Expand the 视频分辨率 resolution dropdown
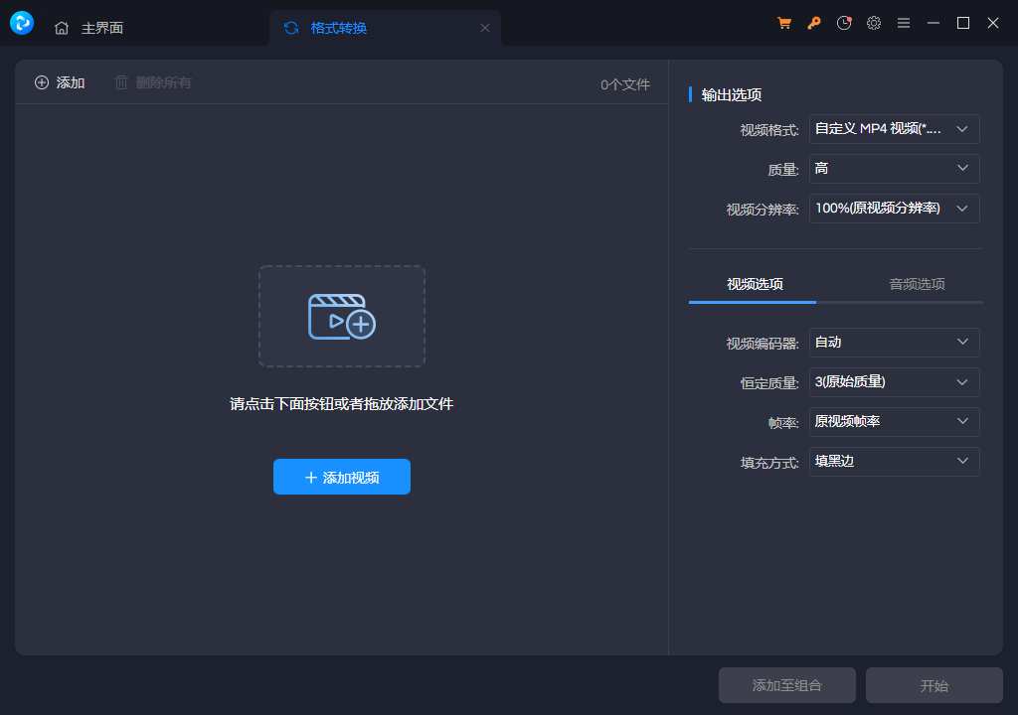Image resolution: width=1018 pixels, height=715 pixels. tap(893, 208)
